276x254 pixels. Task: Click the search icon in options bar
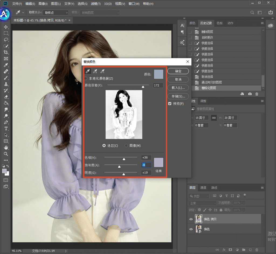(x=252, y=12)
